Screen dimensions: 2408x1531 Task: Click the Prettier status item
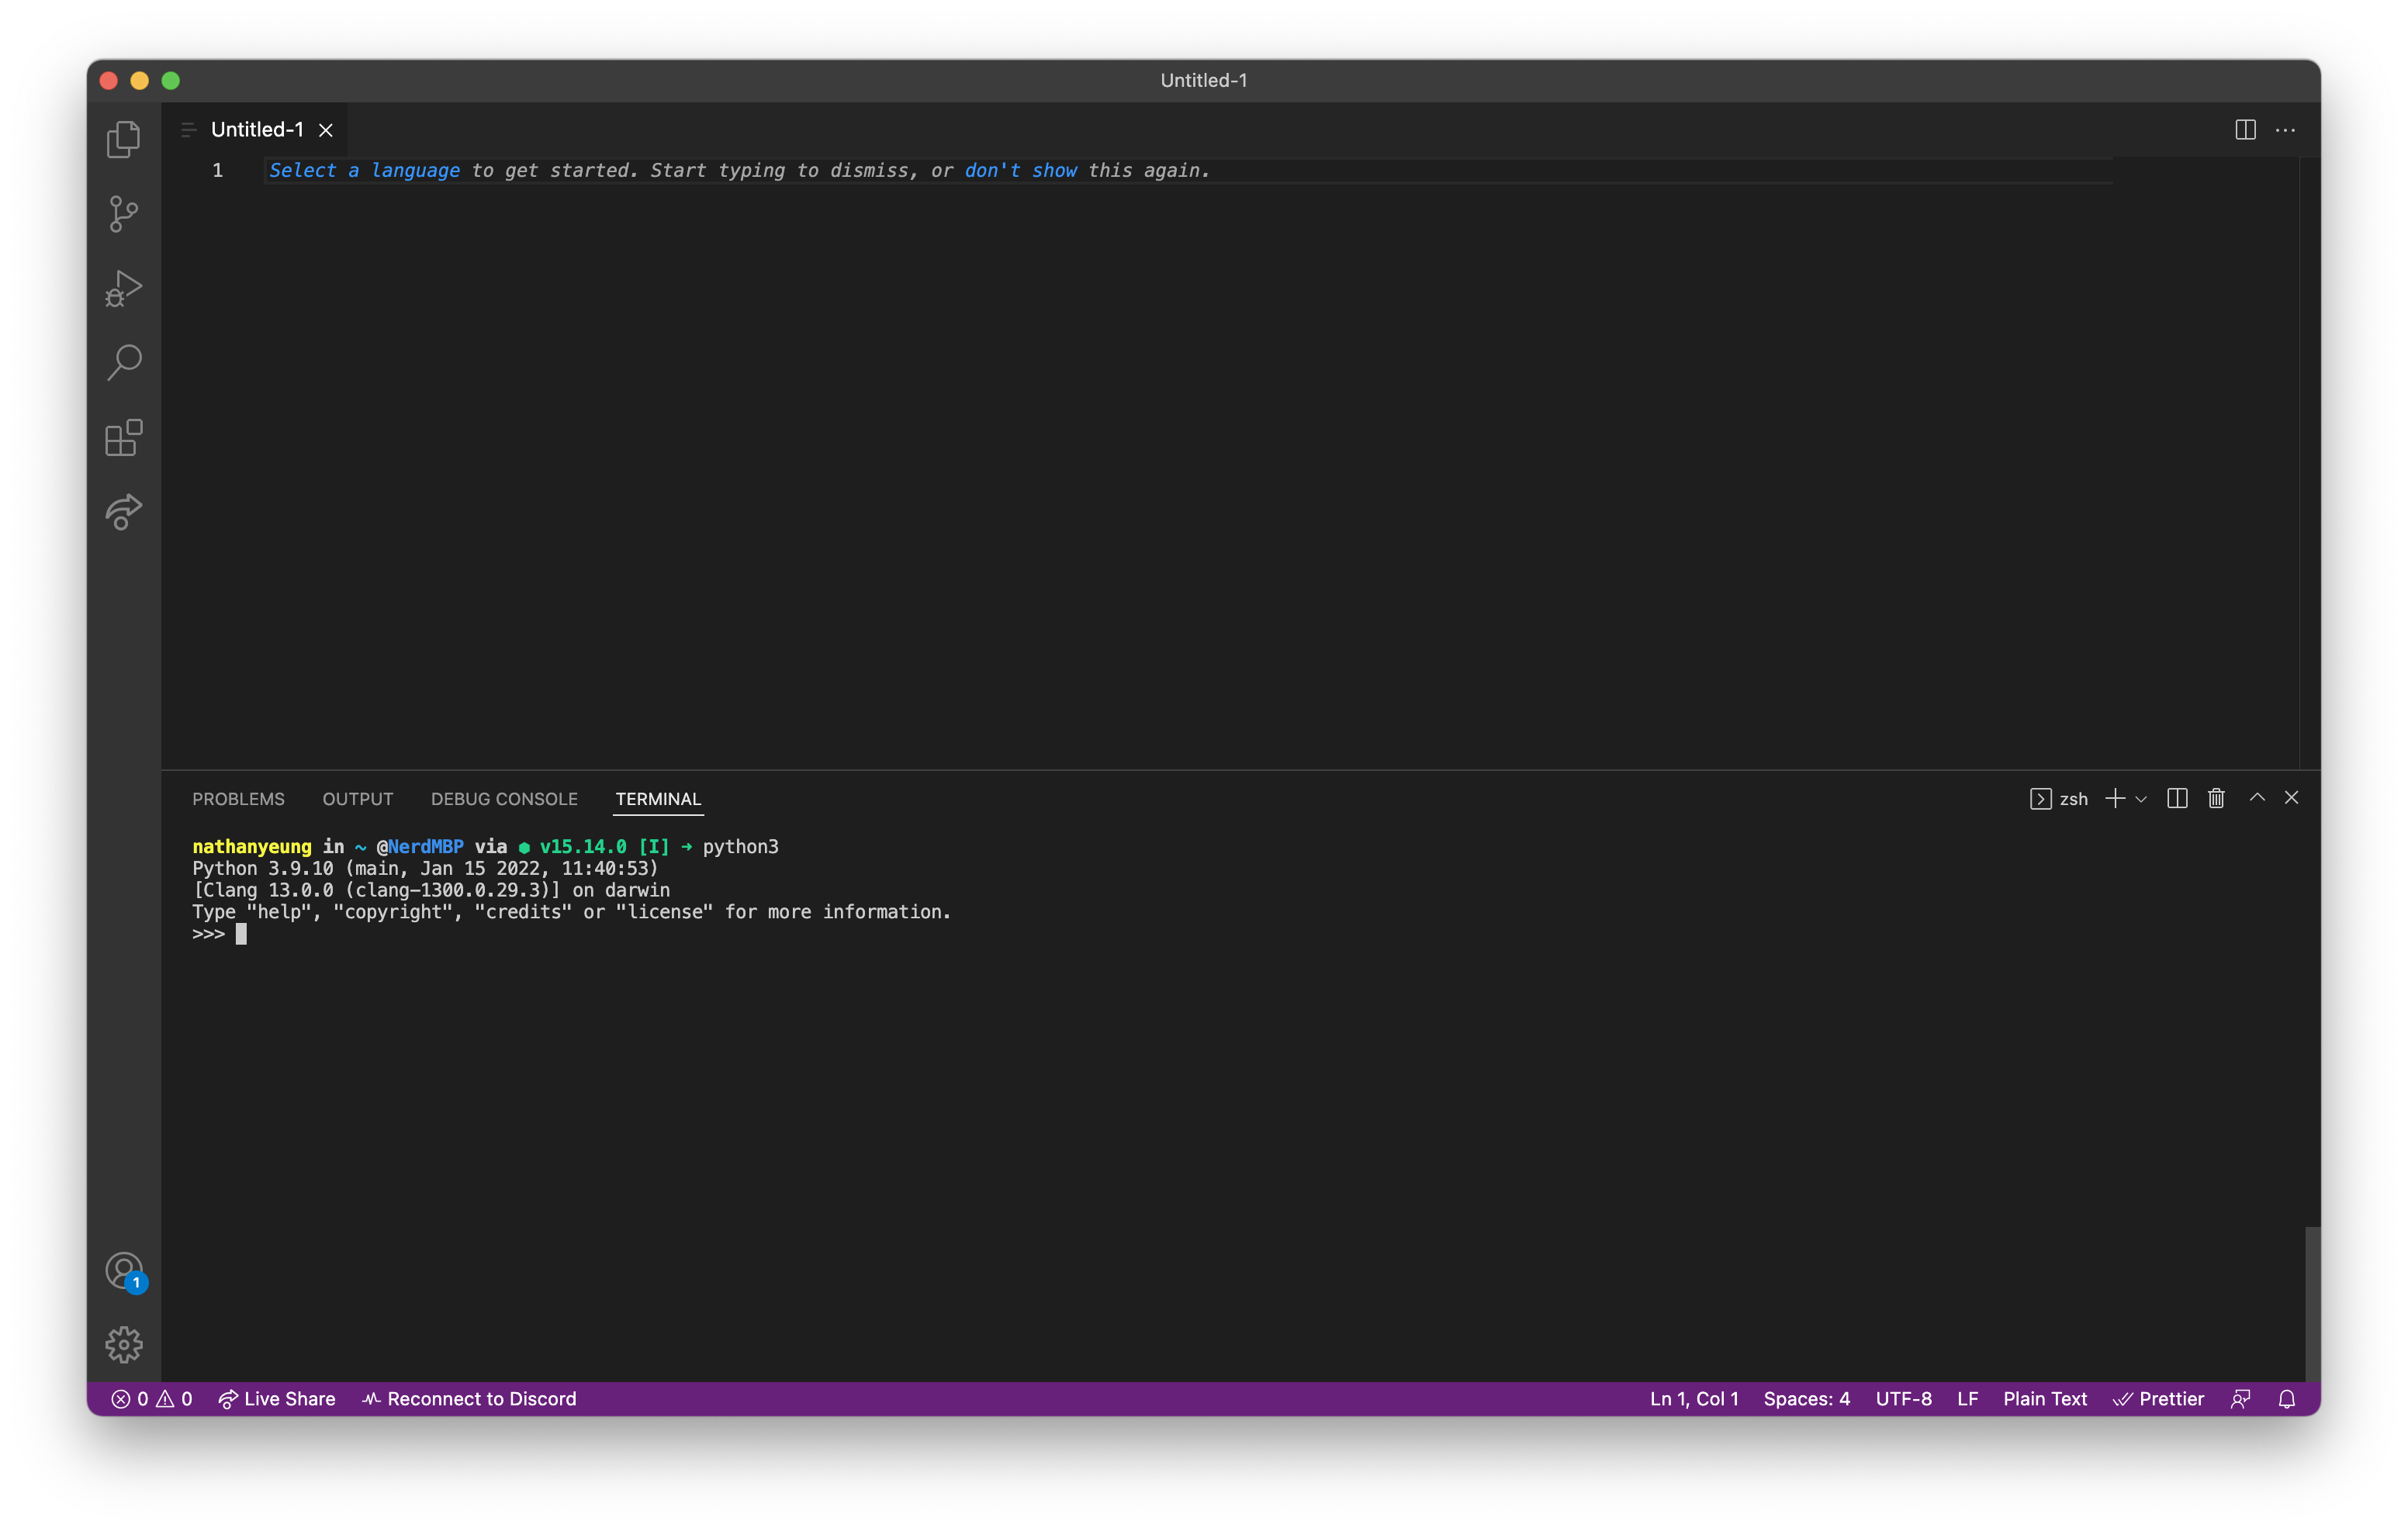(x=2158, y=1399)
